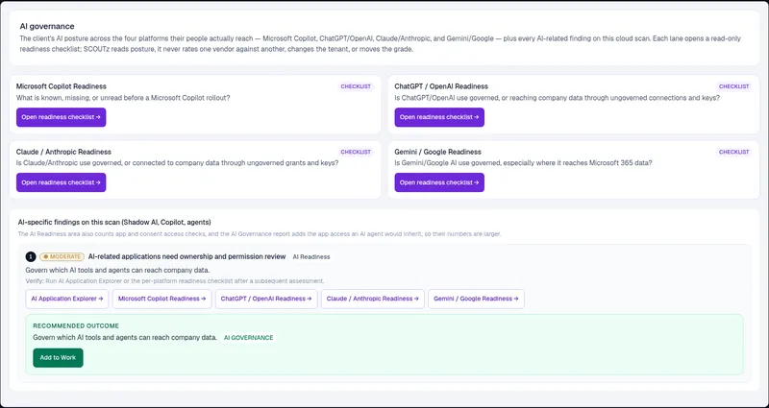The image size is (769, 408).
Task: Click 'Is Gemini/Google AI use governed' description
Action: pos(523,163)
